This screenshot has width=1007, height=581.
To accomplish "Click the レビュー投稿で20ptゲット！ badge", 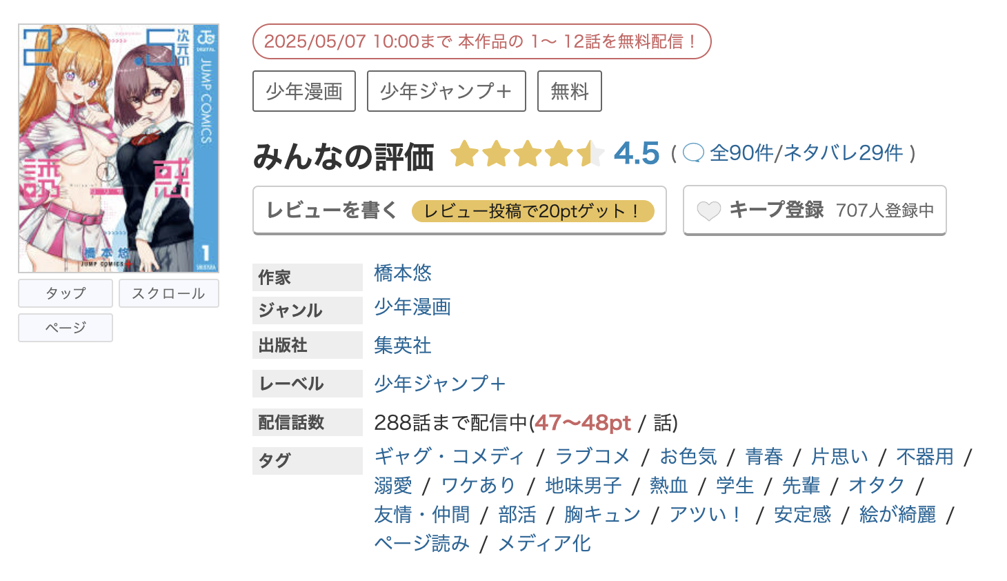I will click(x=535, y=210).
